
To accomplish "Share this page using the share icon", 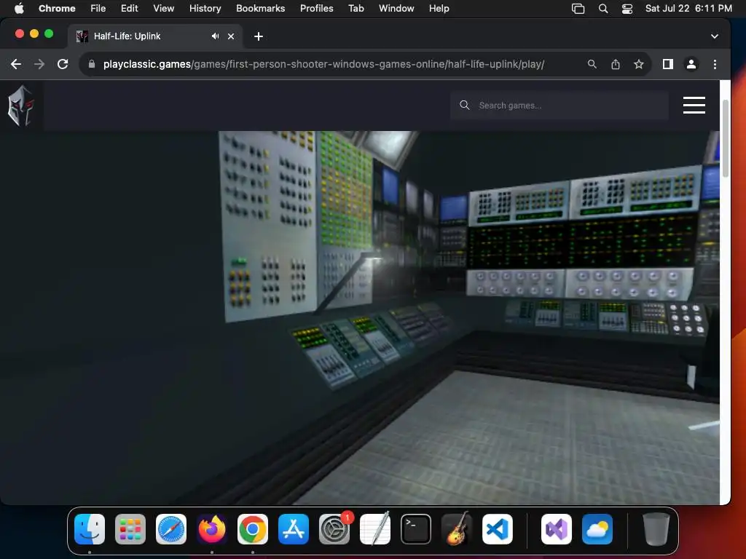I will 615,64.
